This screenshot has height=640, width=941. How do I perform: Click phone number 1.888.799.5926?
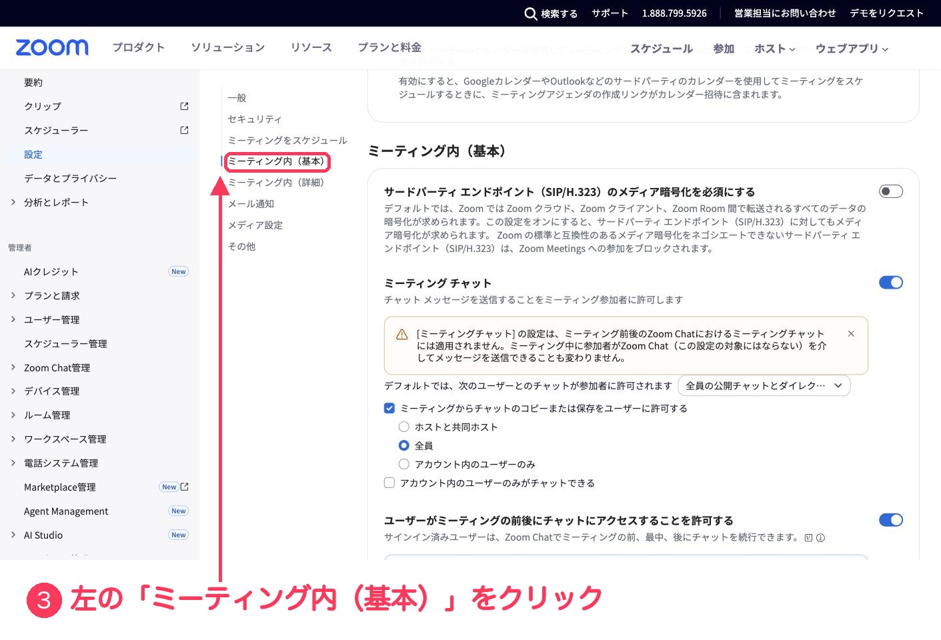(674, 13)
